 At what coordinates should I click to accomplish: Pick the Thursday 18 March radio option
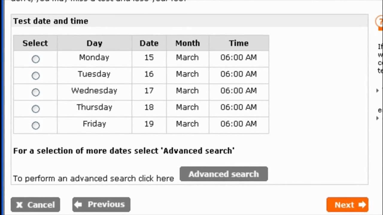click(x=36, y=109)
